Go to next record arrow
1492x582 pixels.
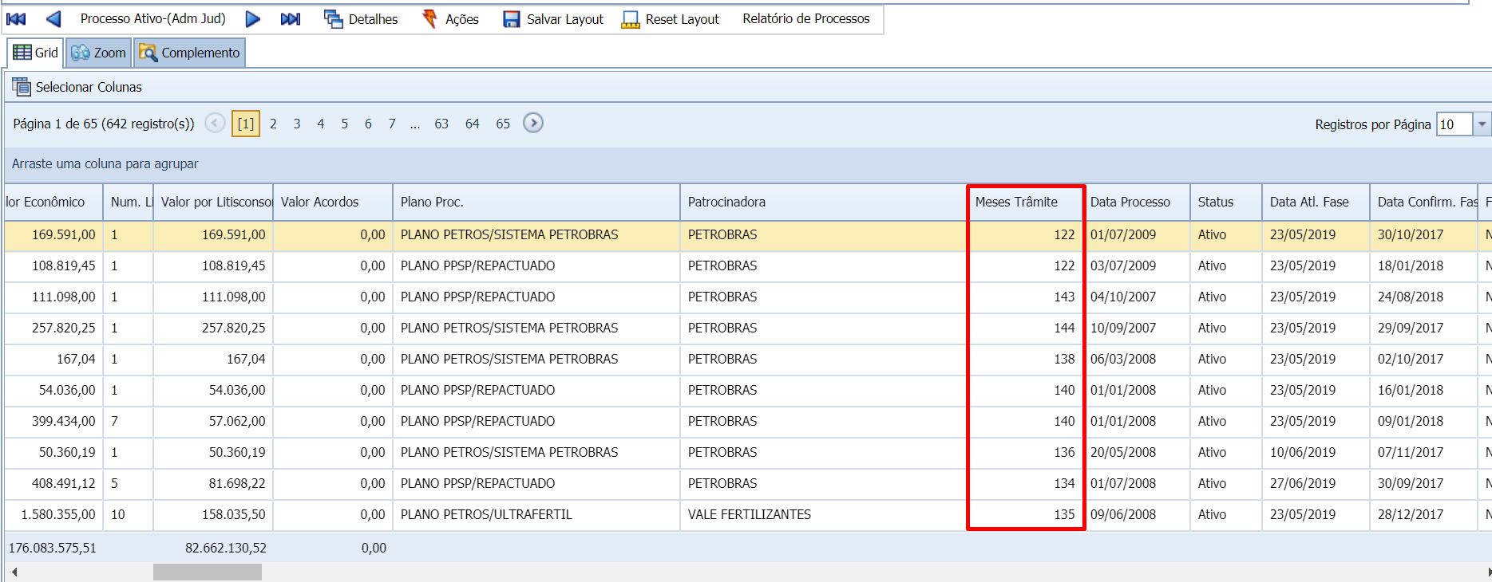click(252, 19)
